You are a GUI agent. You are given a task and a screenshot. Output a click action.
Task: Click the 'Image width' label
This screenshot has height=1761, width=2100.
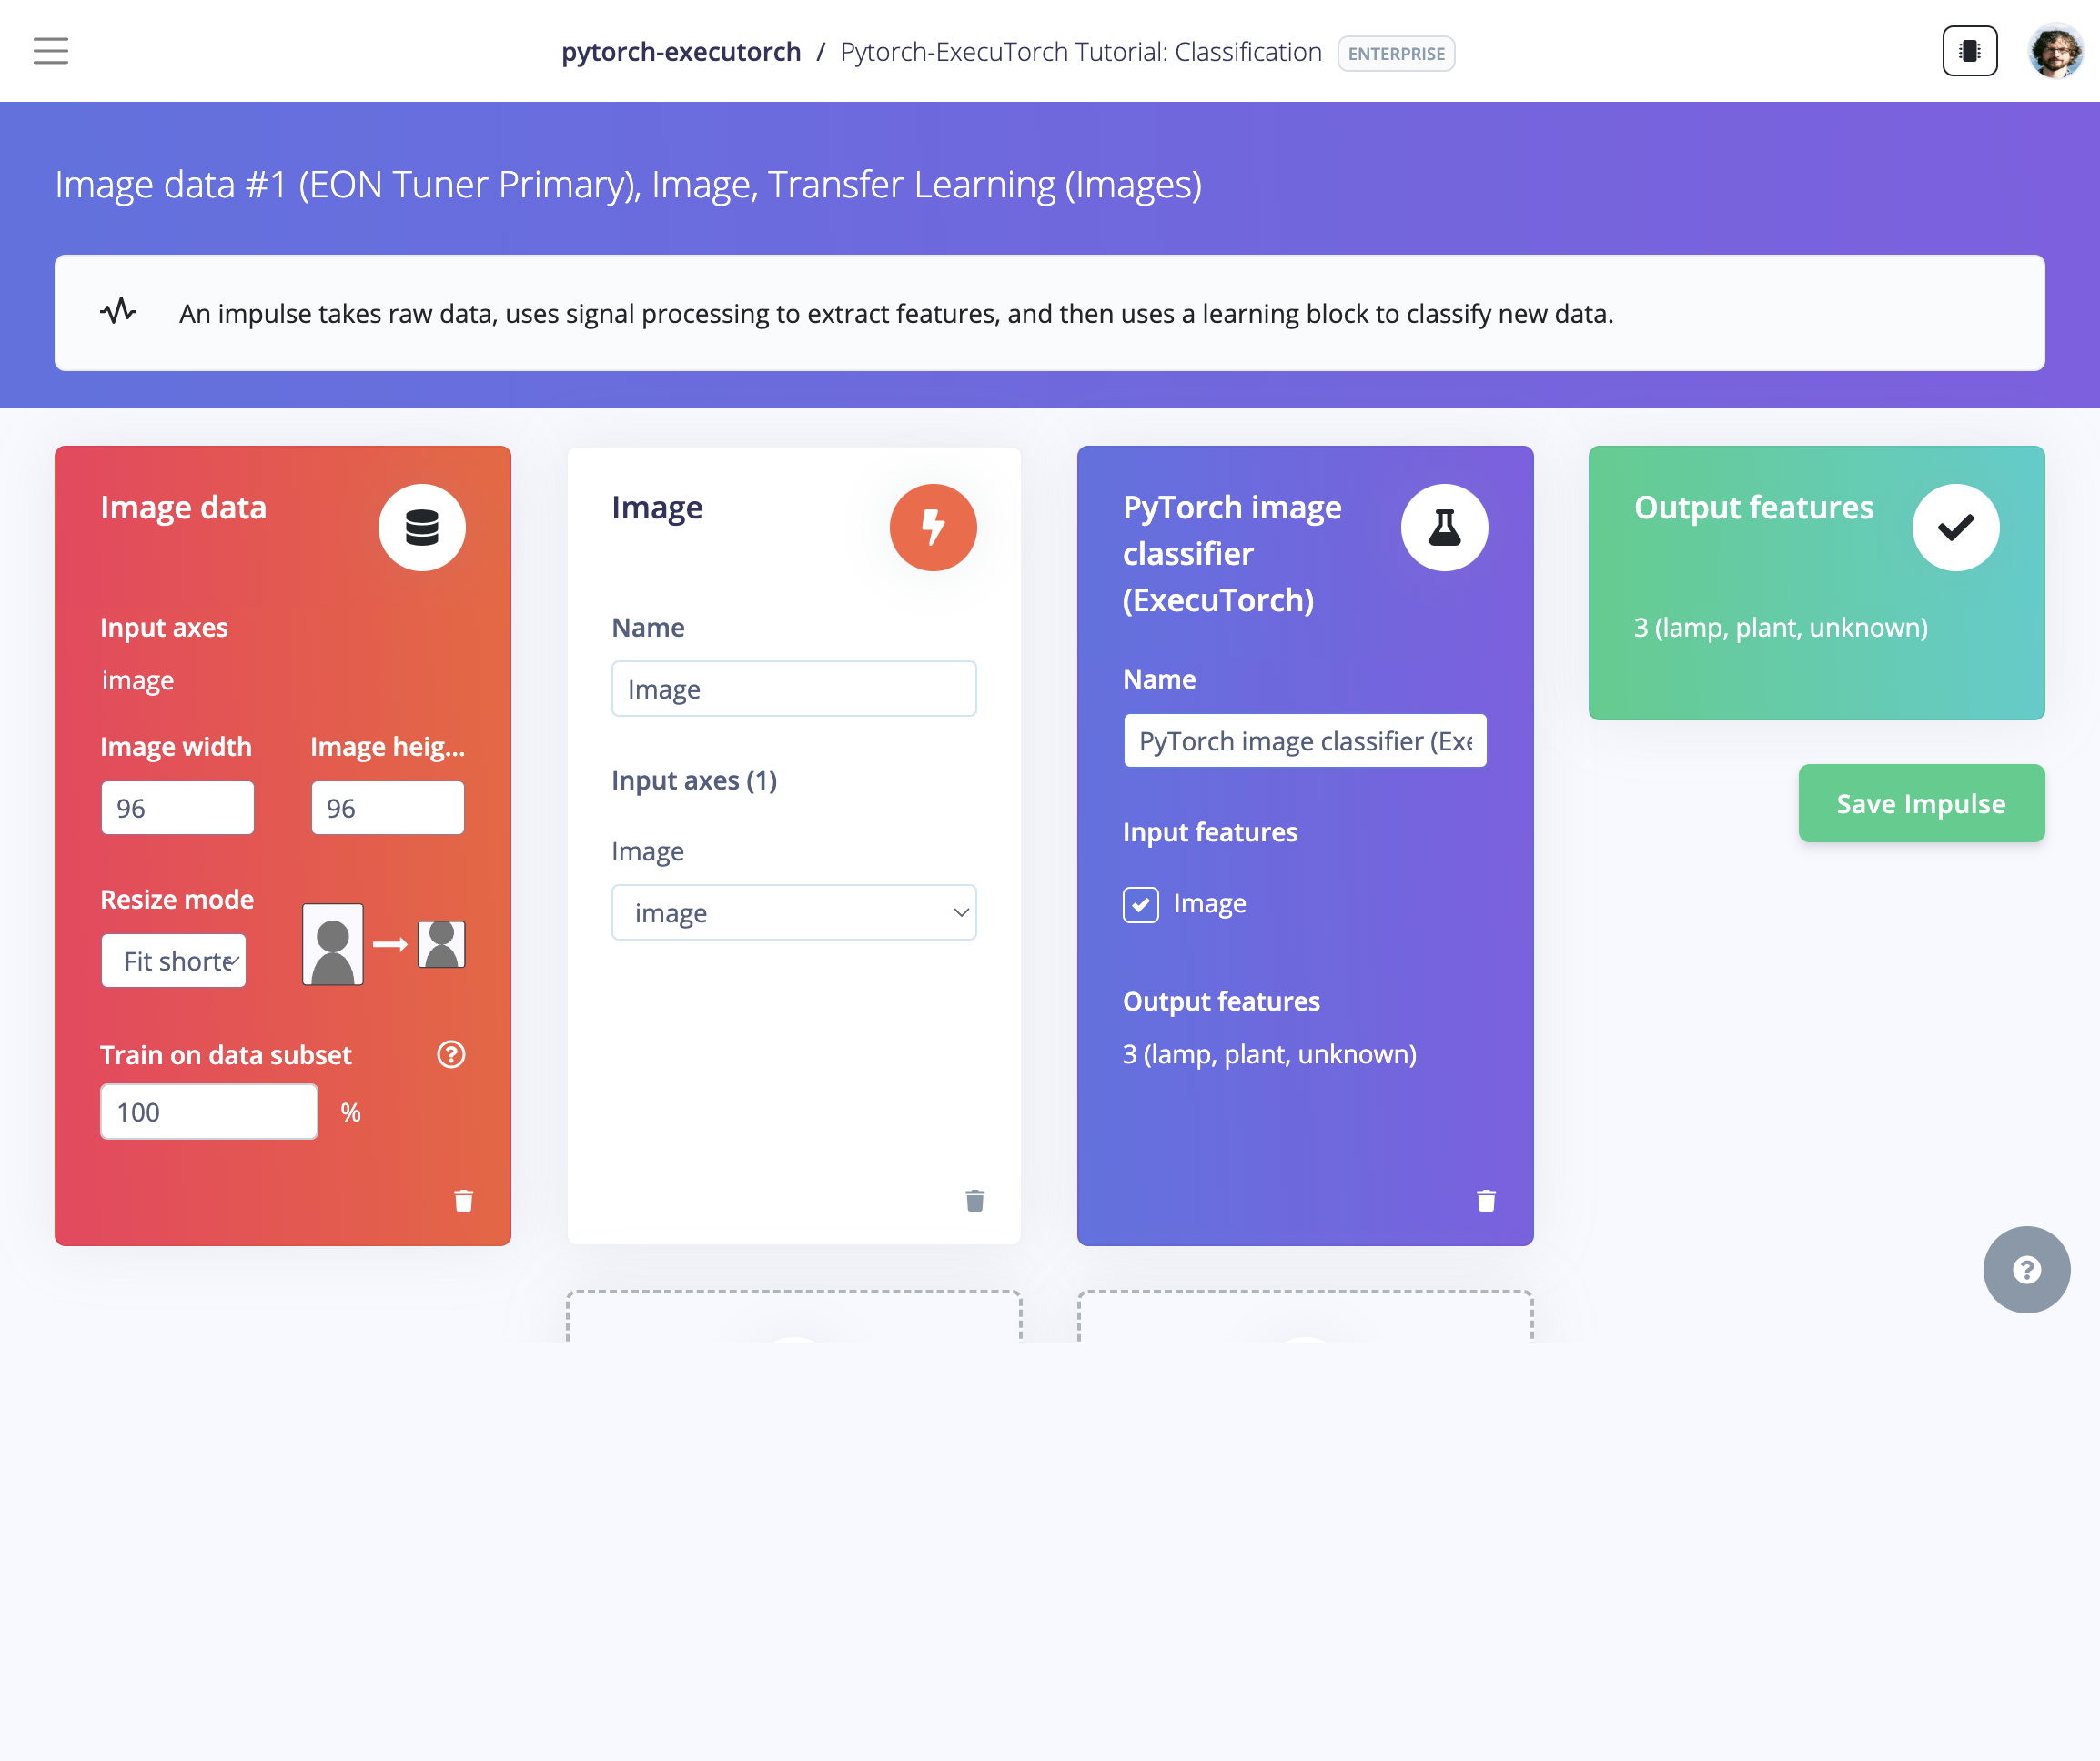tap(176, 747)
